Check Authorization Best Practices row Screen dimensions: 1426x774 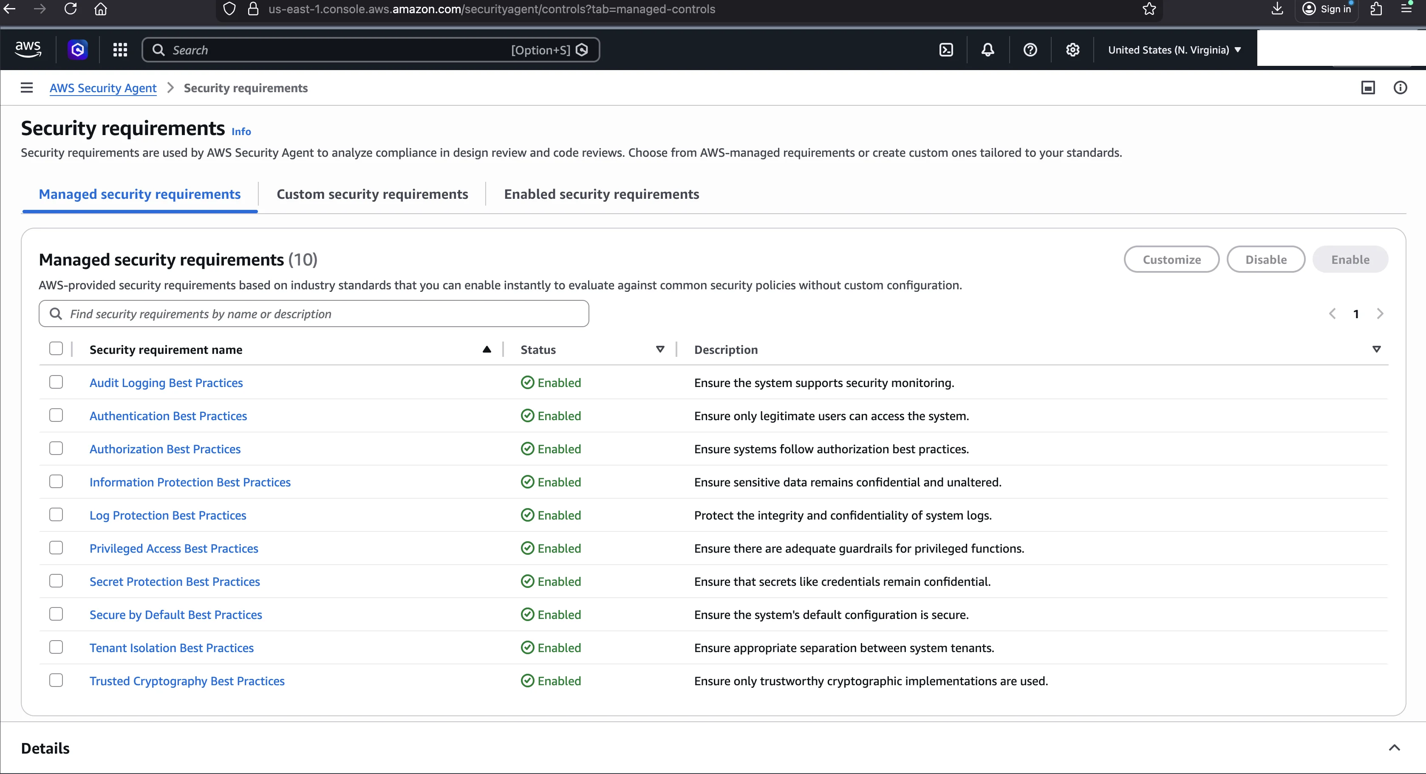pyautogui.click(x=56, y=449)
